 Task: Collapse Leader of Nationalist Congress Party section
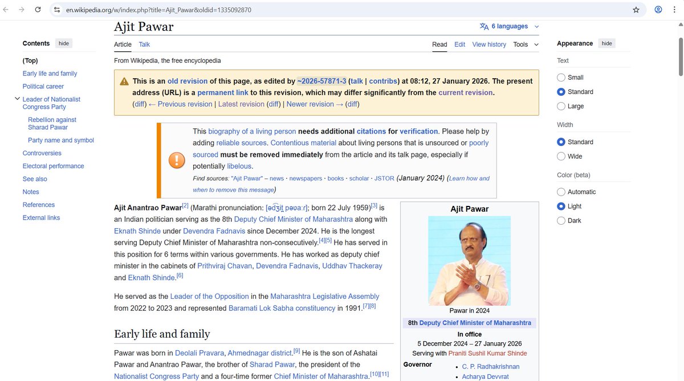point(17,99)
